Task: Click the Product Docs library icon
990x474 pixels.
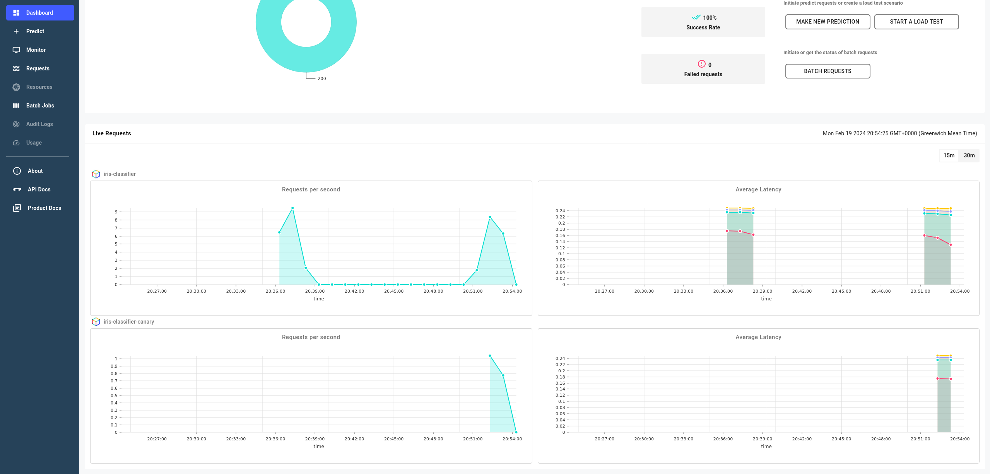Action: pyautogui.click(x=17, y=208)
